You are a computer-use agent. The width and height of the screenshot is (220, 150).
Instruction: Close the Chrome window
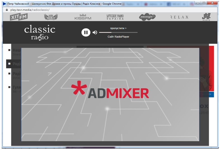tap(212, 3)
